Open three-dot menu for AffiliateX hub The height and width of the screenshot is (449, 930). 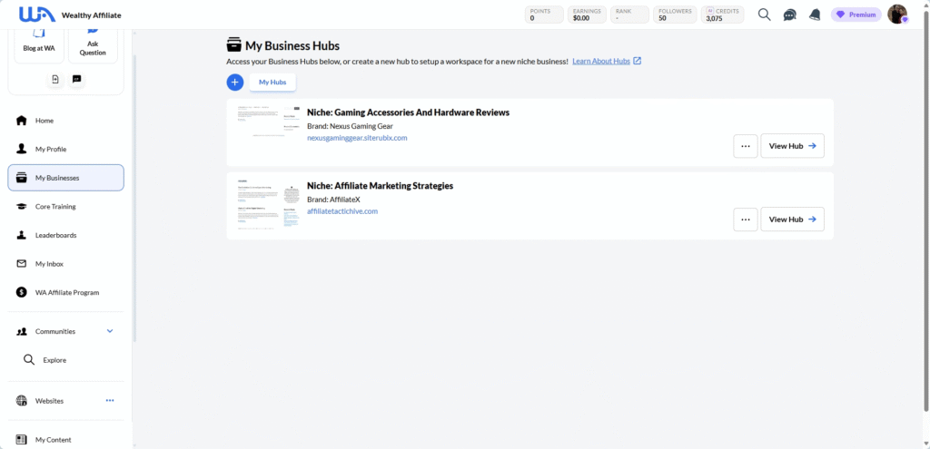click(x=746, y=220)
